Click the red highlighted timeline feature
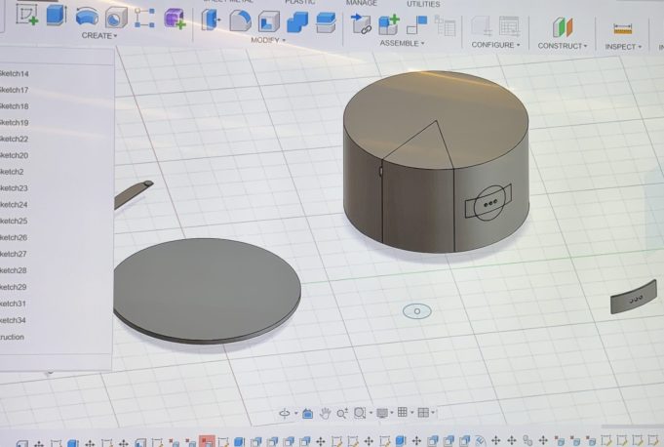Viewport: 664px width, 447px height. [x=207, y=441]
